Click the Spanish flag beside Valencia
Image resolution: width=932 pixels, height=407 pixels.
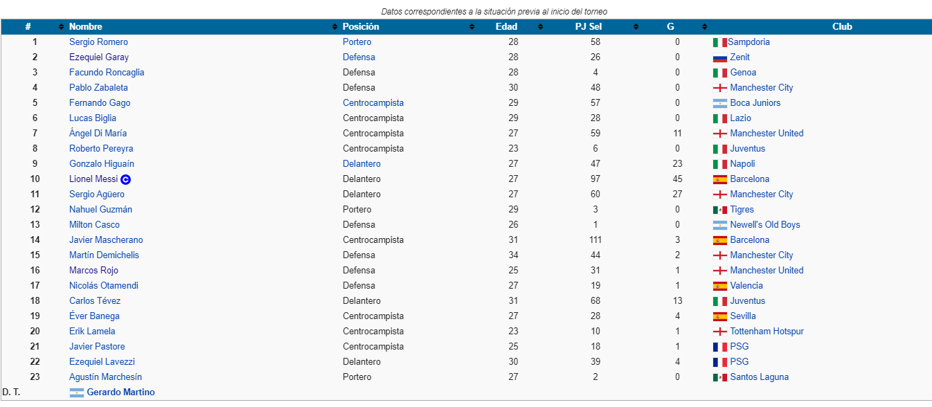(x=719, y=286)
